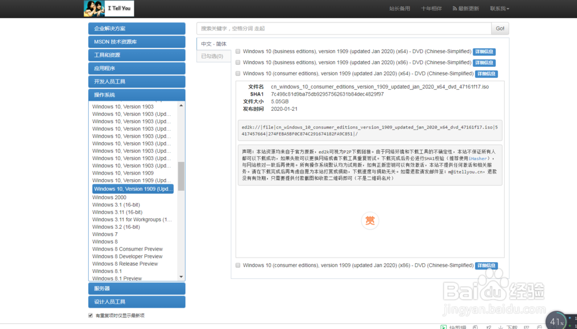Click the OS list scrollbar up arrow

point(181,106)
